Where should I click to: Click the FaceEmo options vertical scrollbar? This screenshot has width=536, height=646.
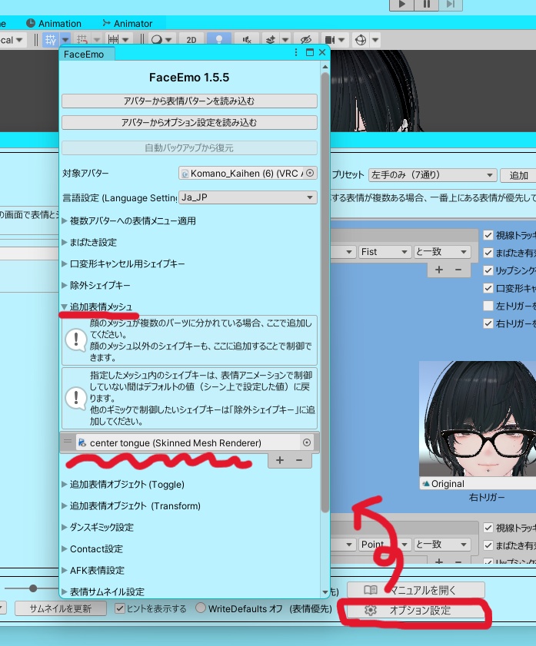325,293
